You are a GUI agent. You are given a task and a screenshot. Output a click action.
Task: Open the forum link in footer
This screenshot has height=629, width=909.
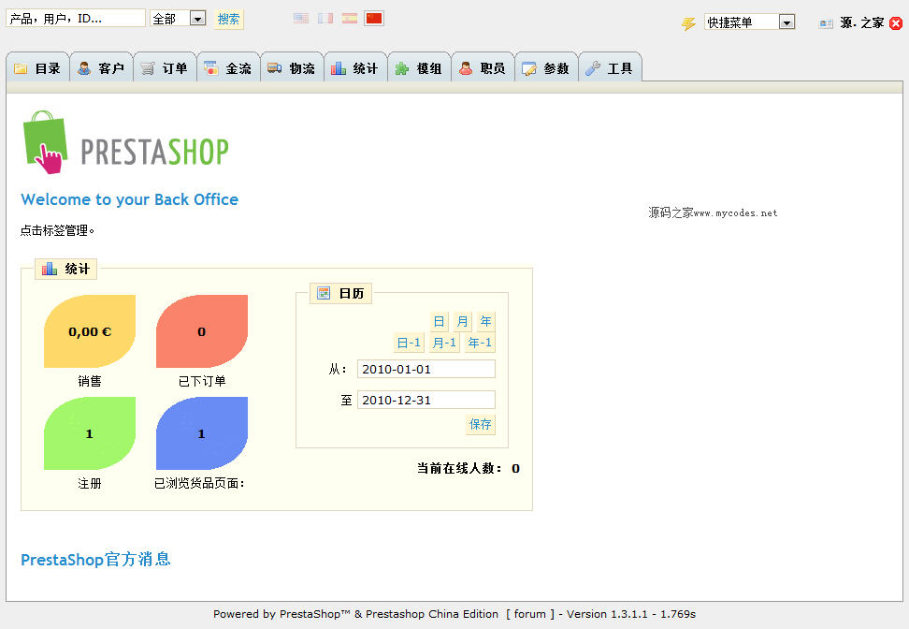pos(530,614)
